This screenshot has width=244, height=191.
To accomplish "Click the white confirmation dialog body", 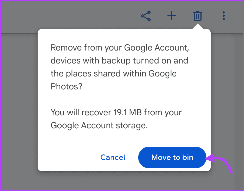I will pyautogui.click(x=124, y=100).
